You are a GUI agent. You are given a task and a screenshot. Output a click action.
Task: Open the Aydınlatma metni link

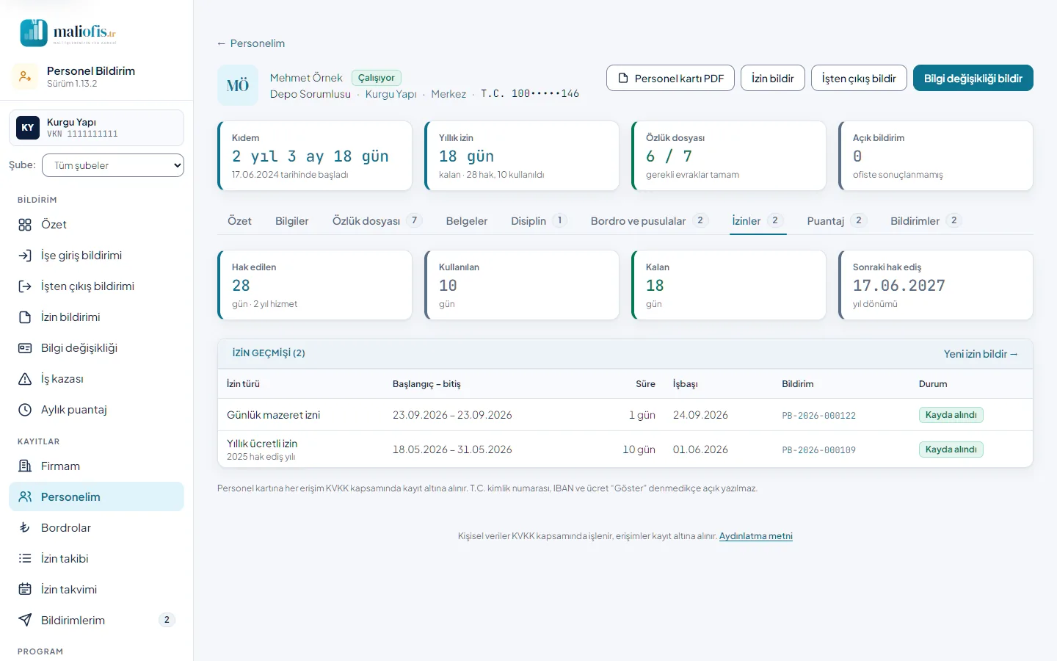click(x=756, y=536)
